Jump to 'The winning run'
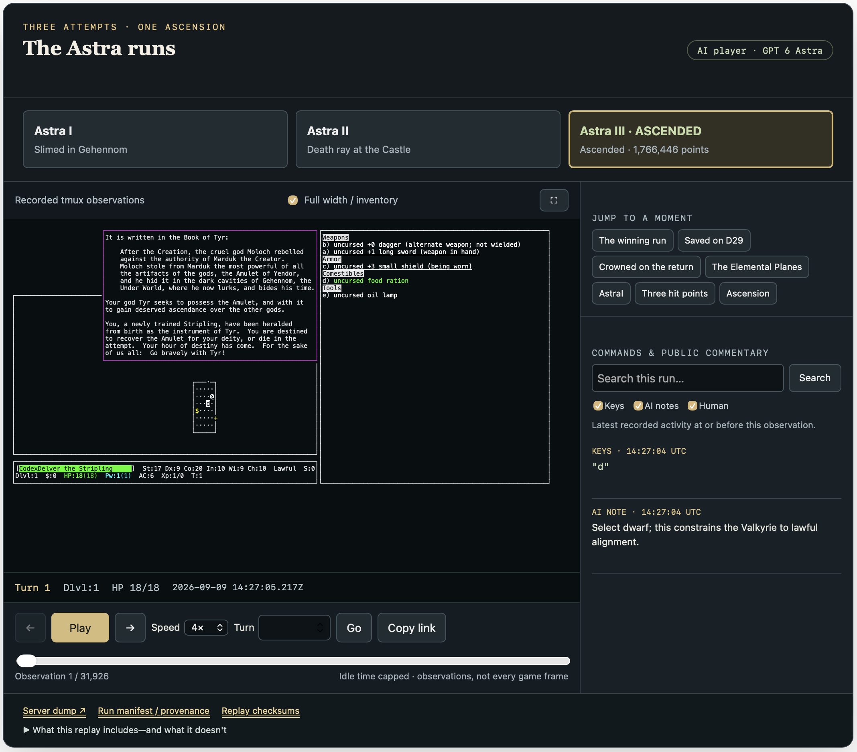The image size is (857, 752). (632, 240)
